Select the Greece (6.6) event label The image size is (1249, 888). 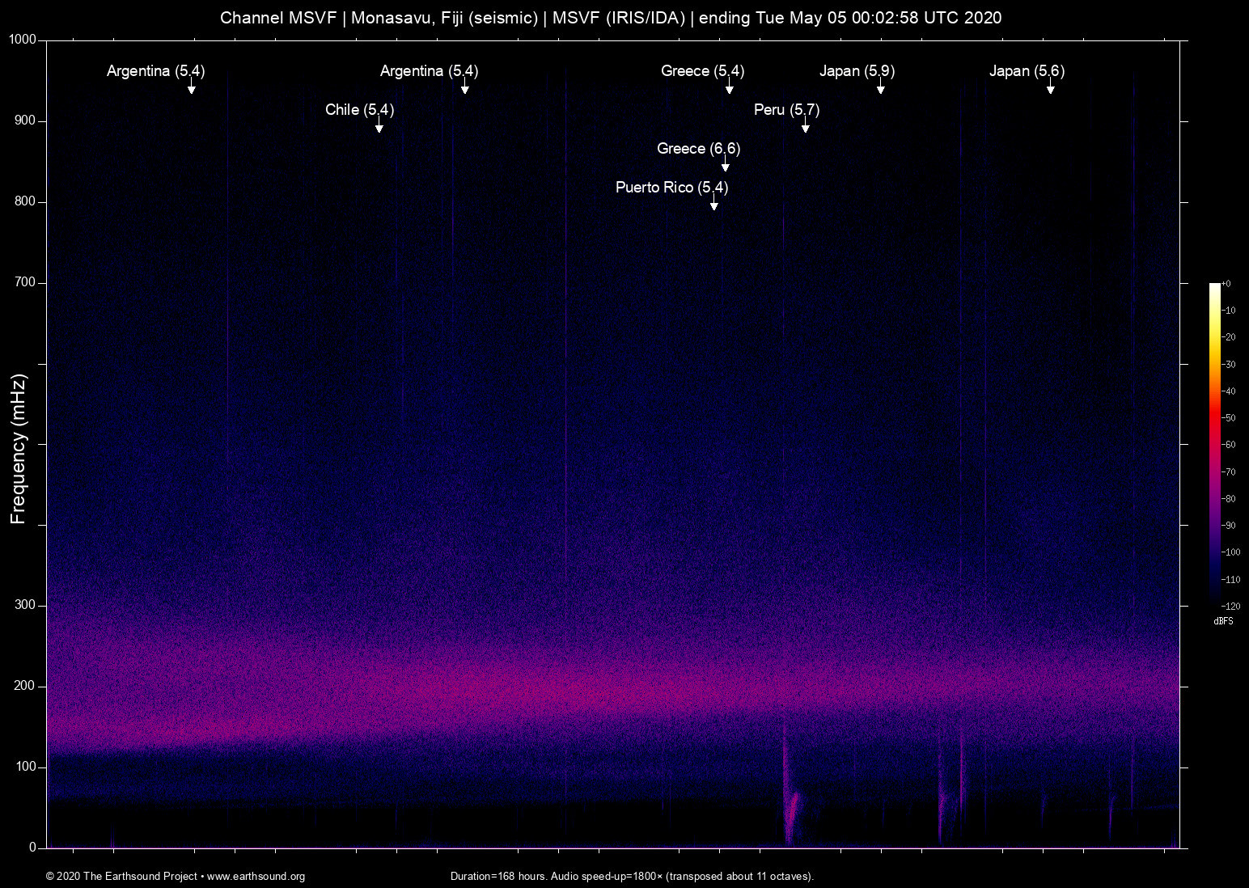tap(698, 149)
